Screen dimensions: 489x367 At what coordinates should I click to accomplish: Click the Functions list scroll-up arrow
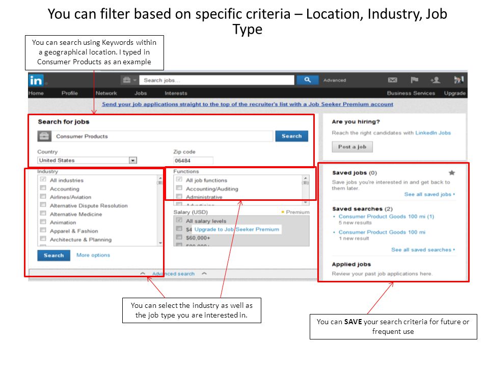[306, 178]
